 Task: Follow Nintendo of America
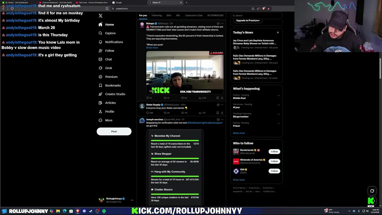coord(274,161)
